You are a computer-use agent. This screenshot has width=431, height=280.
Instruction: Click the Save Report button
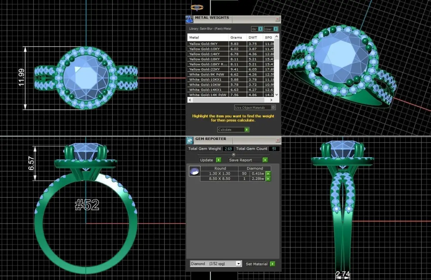pyautogui.click(x=248, y=160)
